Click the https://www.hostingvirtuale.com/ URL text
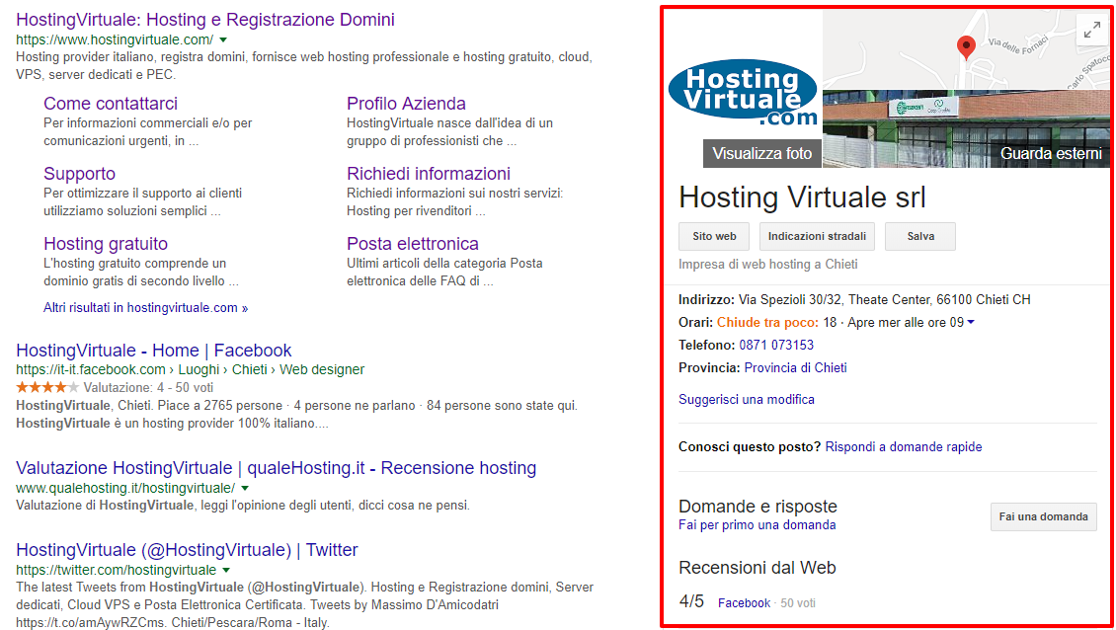Screen dimensions: 1116x630 click(115, 39)
